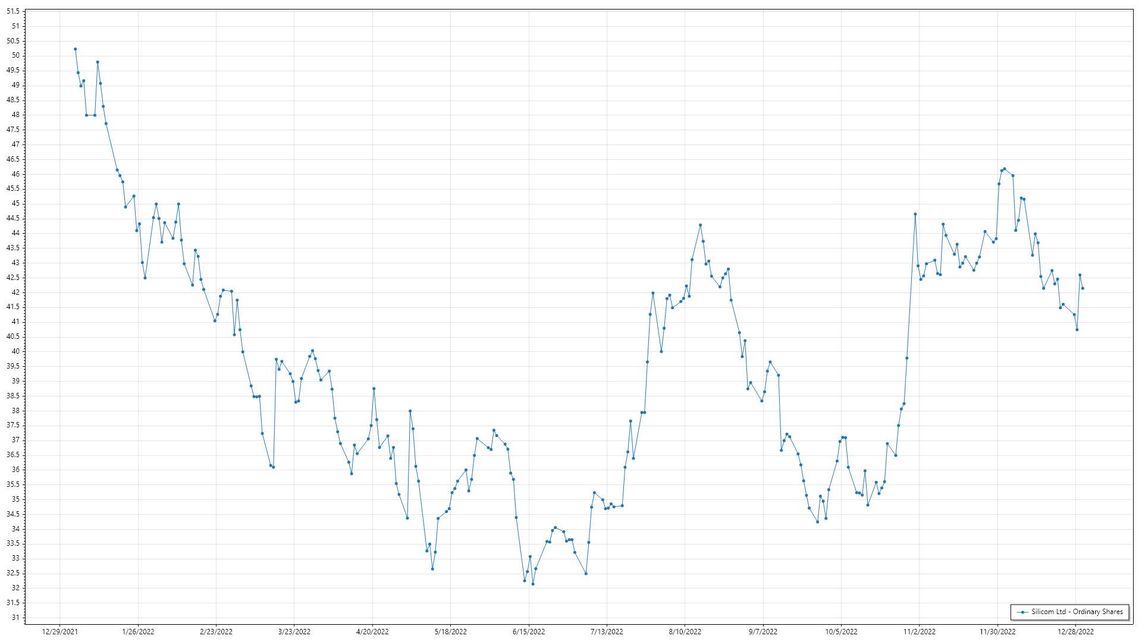Click the Silicom Ltd legend line marker
Screen dimensions: 1142x642
(x=1022, y=612)
